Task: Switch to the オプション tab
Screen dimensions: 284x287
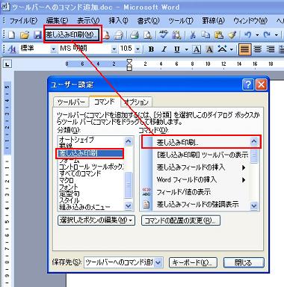Action: coord(136,102)
